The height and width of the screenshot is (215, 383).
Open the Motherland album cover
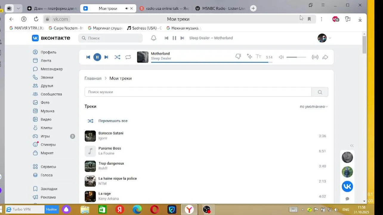(x=143, y=57)
